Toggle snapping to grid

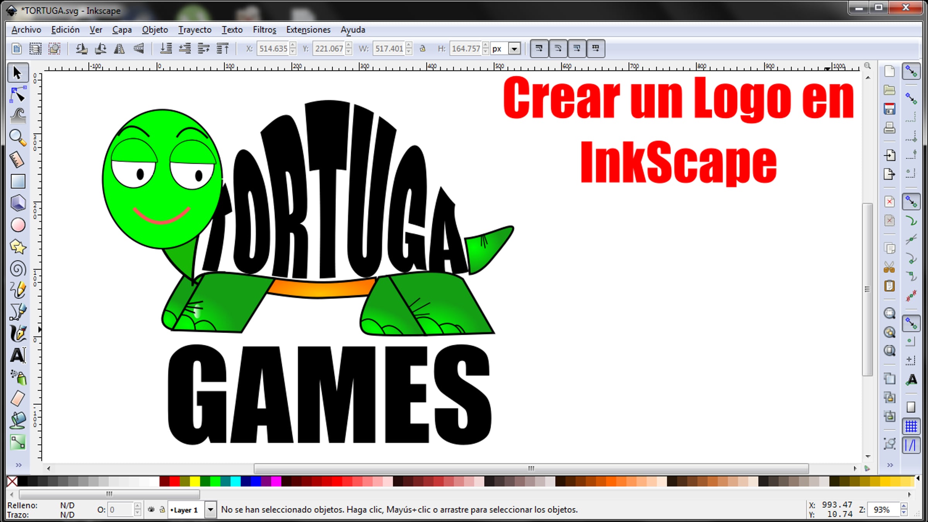tap(911, 426)
